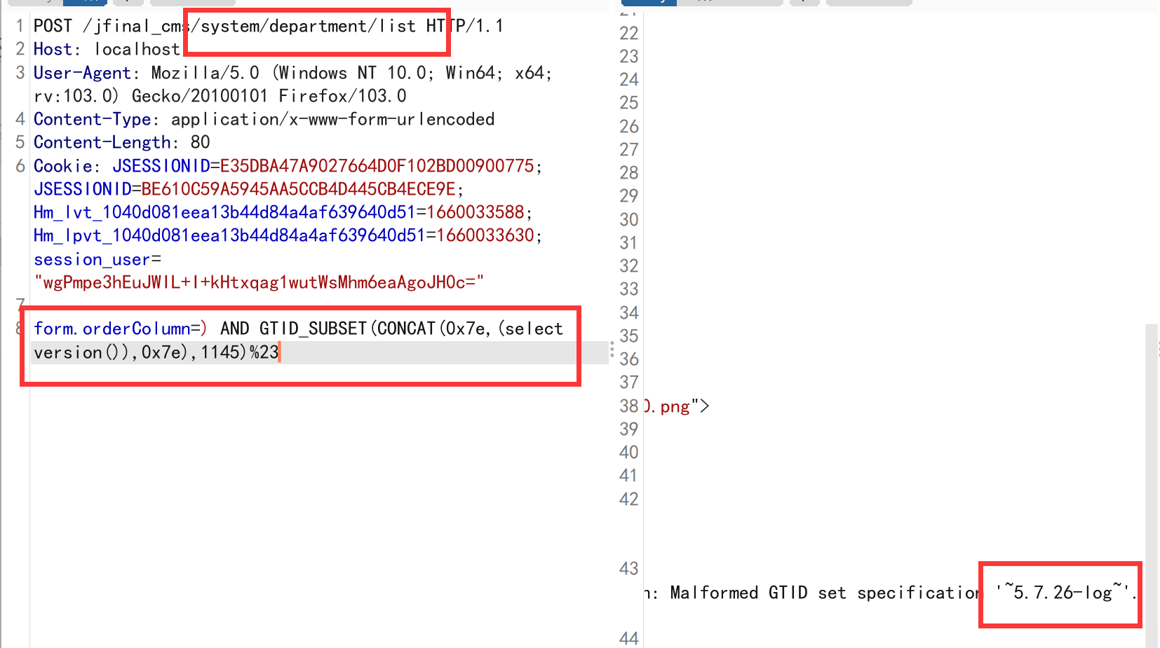Click the Hm_lvt cookie value 1660033588
Image resolution: width=1160 pixels, height=648 pixels.
point(476,212)
